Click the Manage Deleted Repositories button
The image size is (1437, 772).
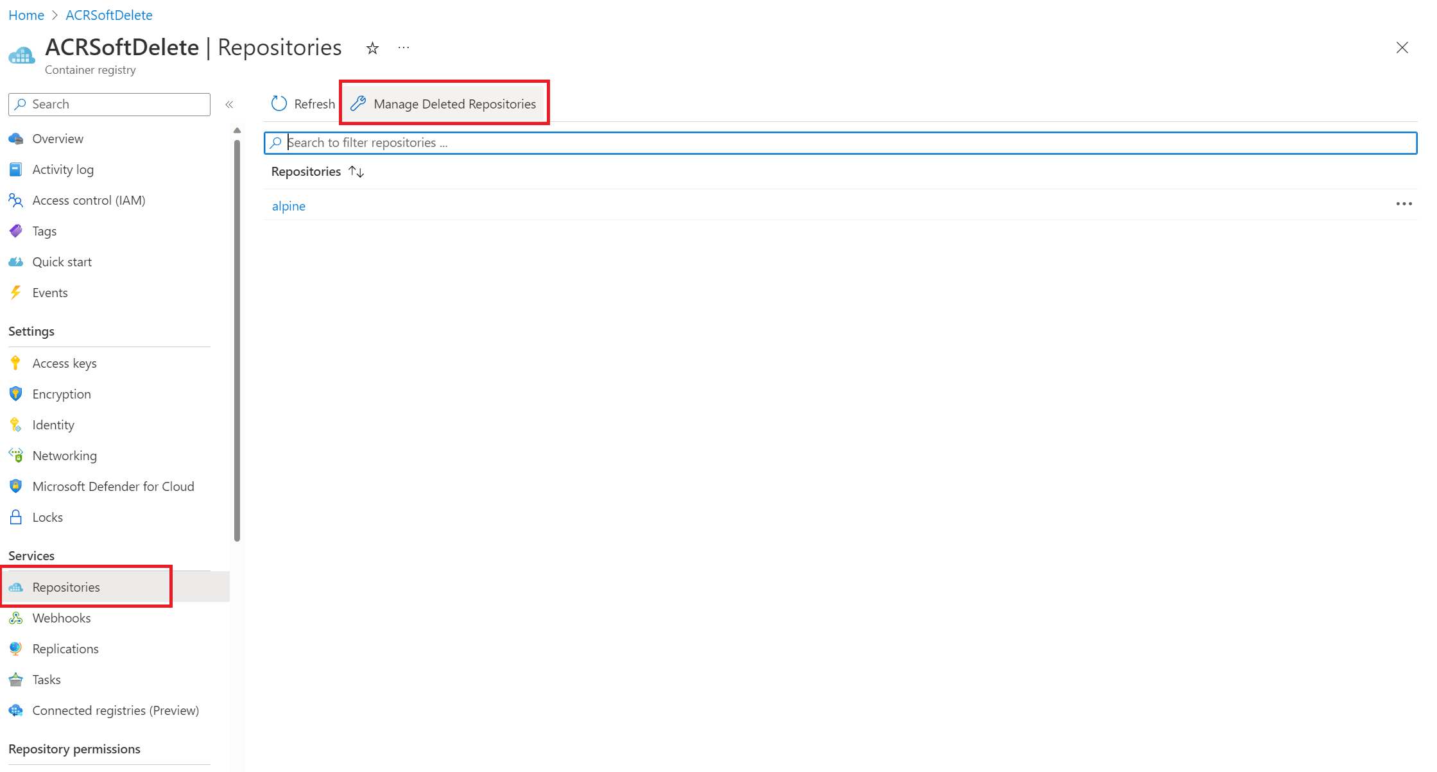(x=446, y=103)
